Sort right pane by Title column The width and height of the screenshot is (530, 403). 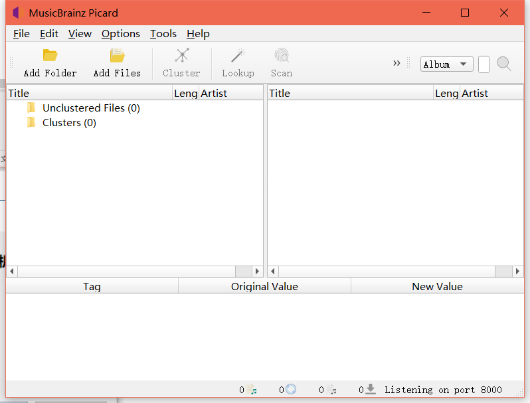[351, 93]
